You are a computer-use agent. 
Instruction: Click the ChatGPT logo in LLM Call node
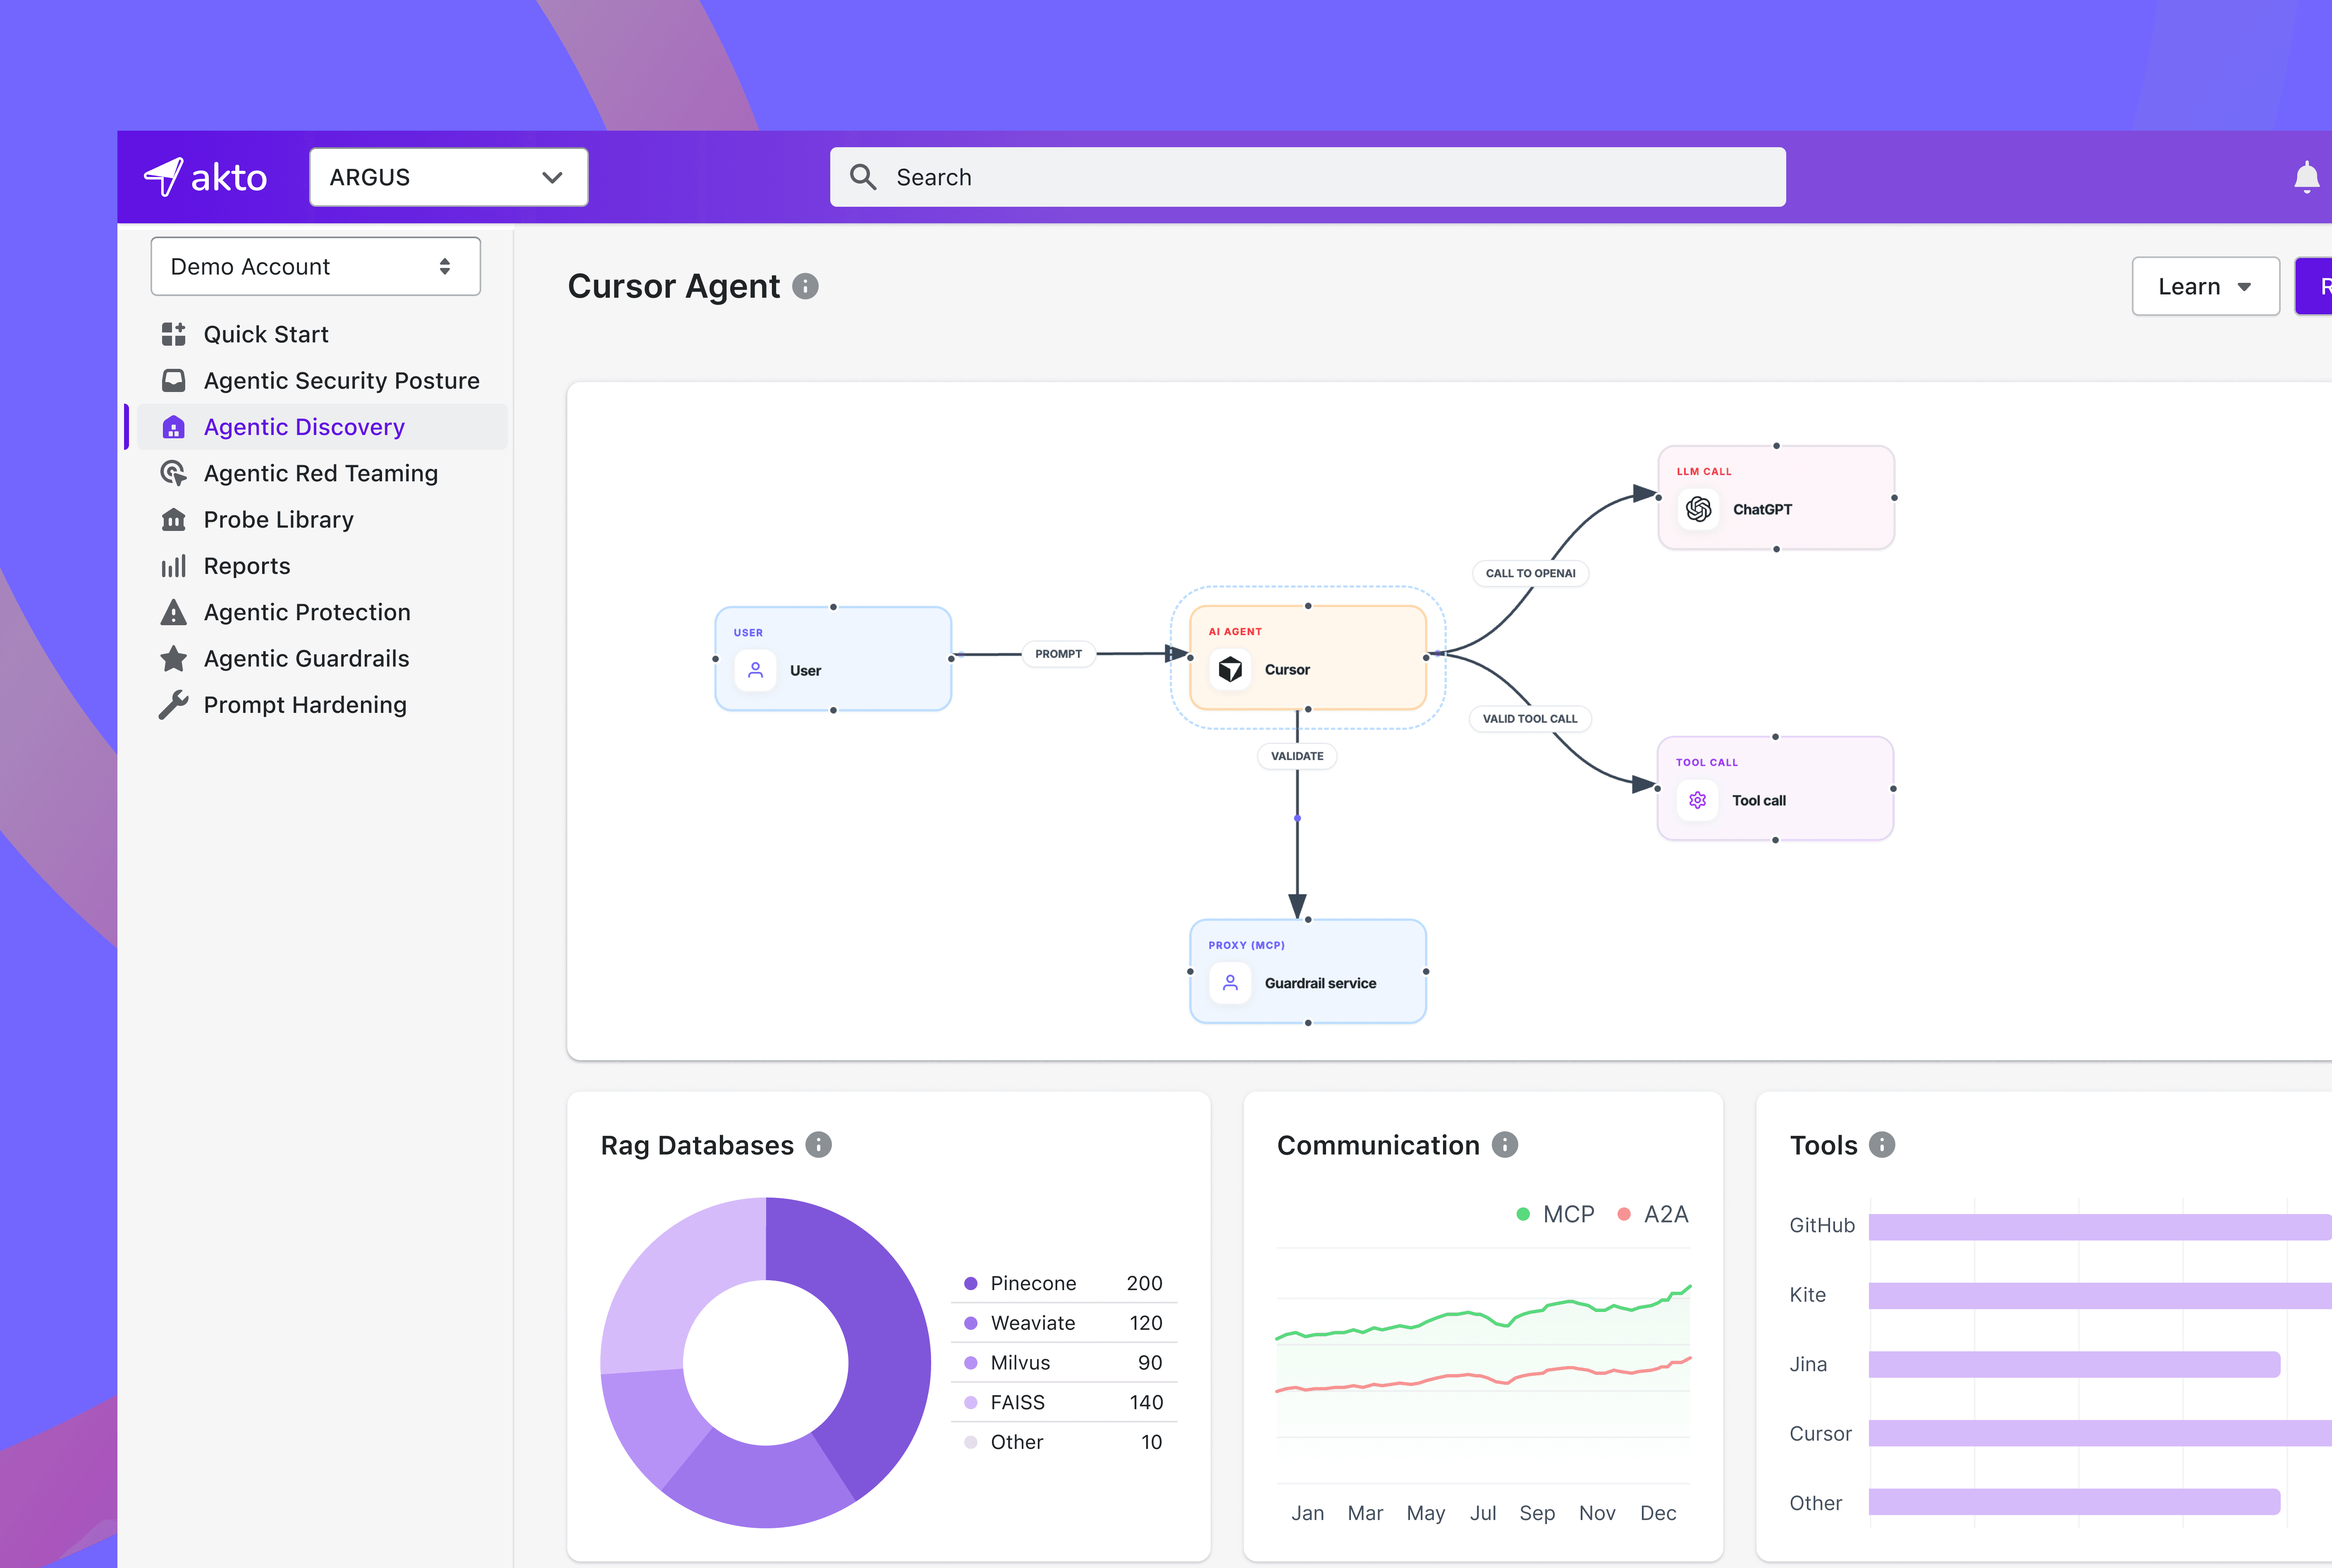(x=1698, y=509)
